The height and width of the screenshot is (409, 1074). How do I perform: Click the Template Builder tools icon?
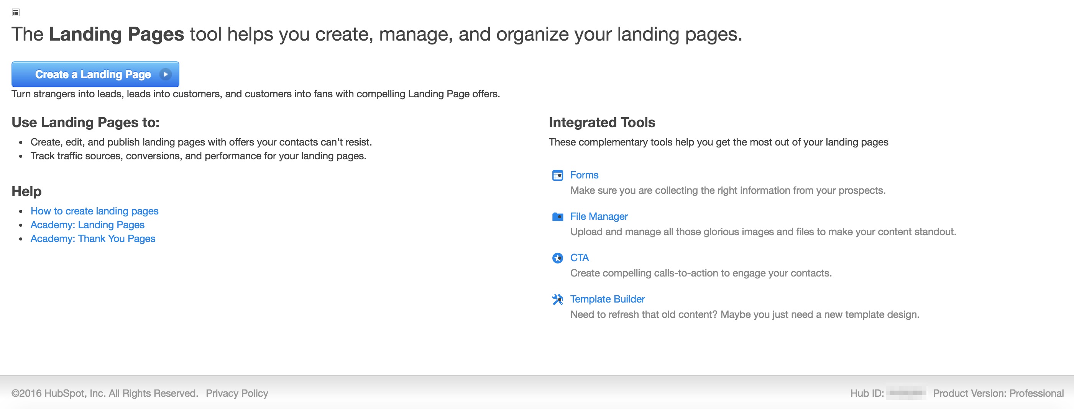(557, 299)
